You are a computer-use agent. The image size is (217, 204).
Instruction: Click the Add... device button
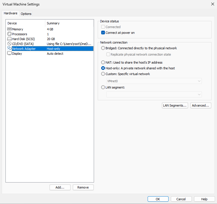pyautogui.click(x=60, y=187)
